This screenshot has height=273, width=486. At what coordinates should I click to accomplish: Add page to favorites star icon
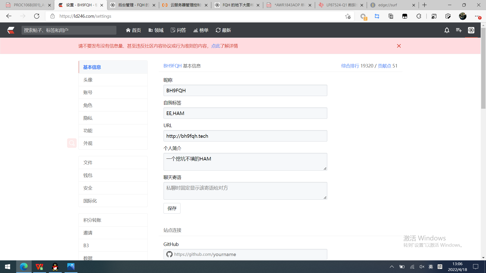[x=348, y=16]
